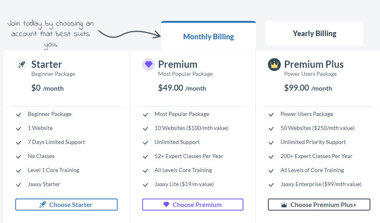Click rocket icon in Choose Starter button
The width and height of the screenshot is (380, 223).
point(43,205)
